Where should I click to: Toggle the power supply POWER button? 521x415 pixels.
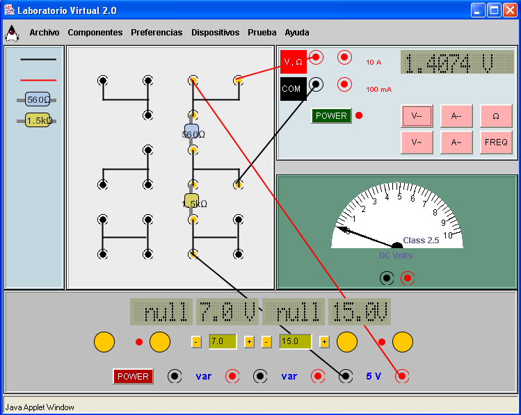(x=133, y=376)
